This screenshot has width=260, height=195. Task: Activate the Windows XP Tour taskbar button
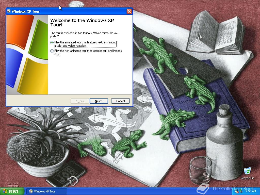(47, 191)
